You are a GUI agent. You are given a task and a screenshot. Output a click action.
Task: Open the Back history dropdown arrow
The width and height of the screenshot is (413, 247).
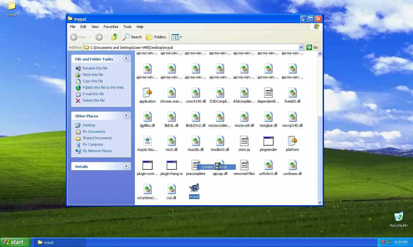tap(90, 37)
